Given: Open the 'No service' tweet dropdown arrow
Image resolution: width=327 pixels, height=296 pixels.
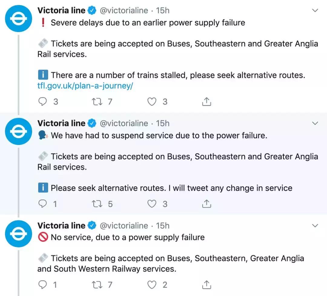Looking at the screenshot, I should [x=315, y=226].
